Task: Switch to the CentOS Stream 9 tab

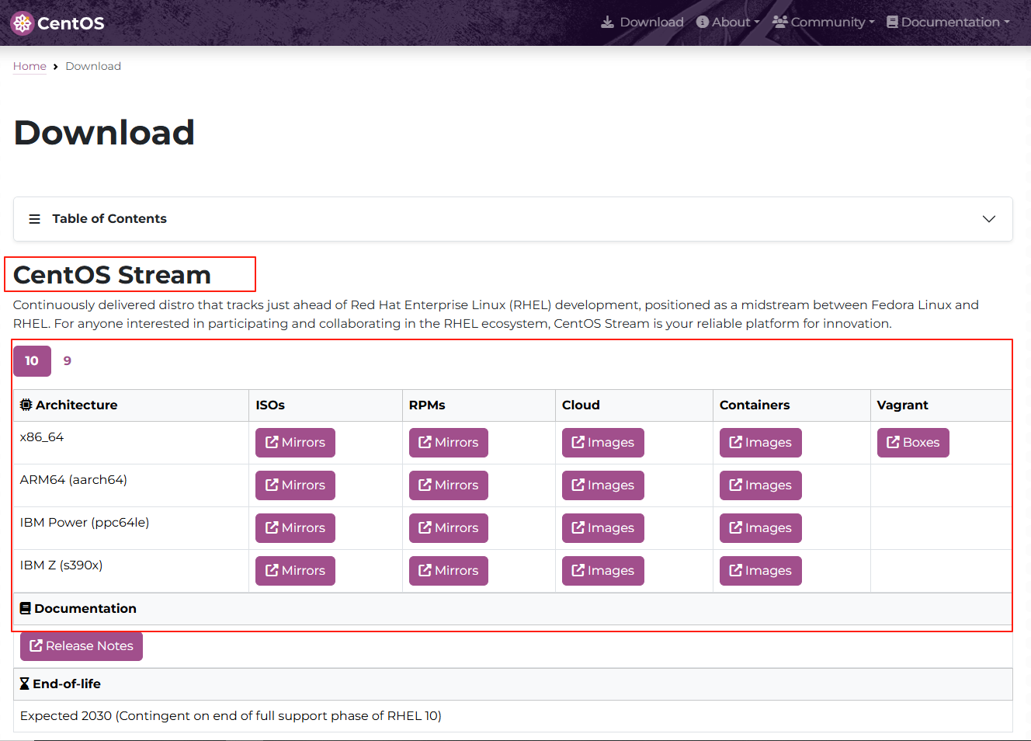Action: tap(68, 361)
